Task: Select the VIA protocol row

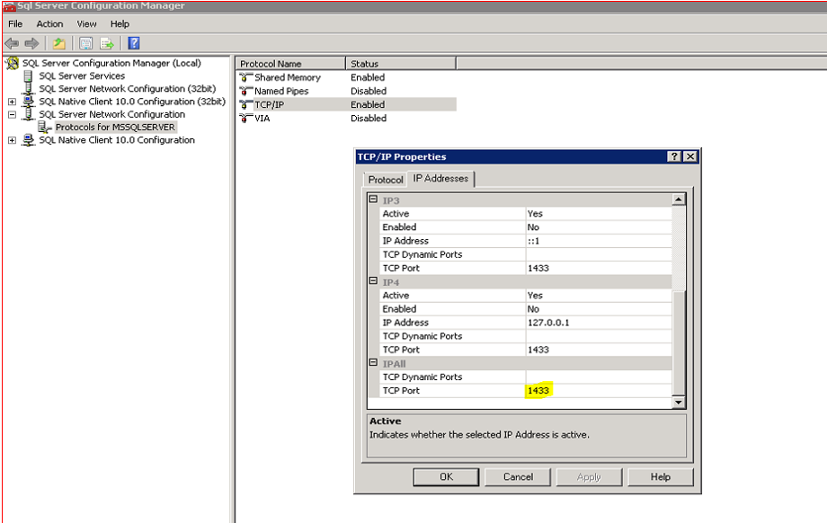Action: click(x=346, y=119)
